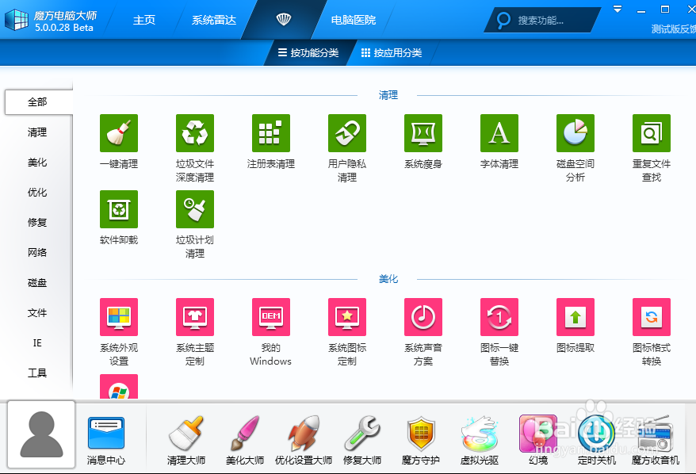Select the 系统瘦身 system slimming tool
This screenshot has height=474, width=696.
[x=423, y=132]
